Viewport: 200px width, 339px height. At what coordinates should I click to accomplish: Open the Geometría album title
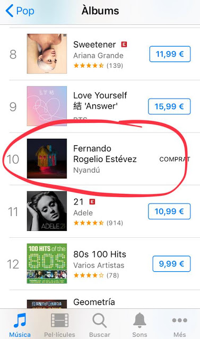[94, 302]
